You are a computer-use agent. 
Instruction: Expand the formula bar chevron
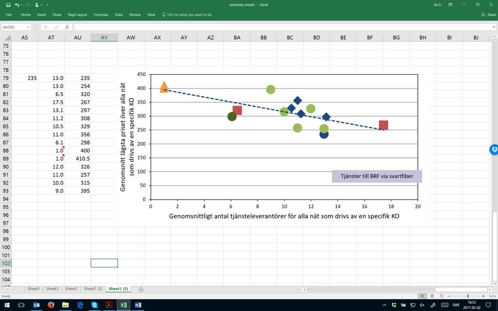click(x=494, y=27)
